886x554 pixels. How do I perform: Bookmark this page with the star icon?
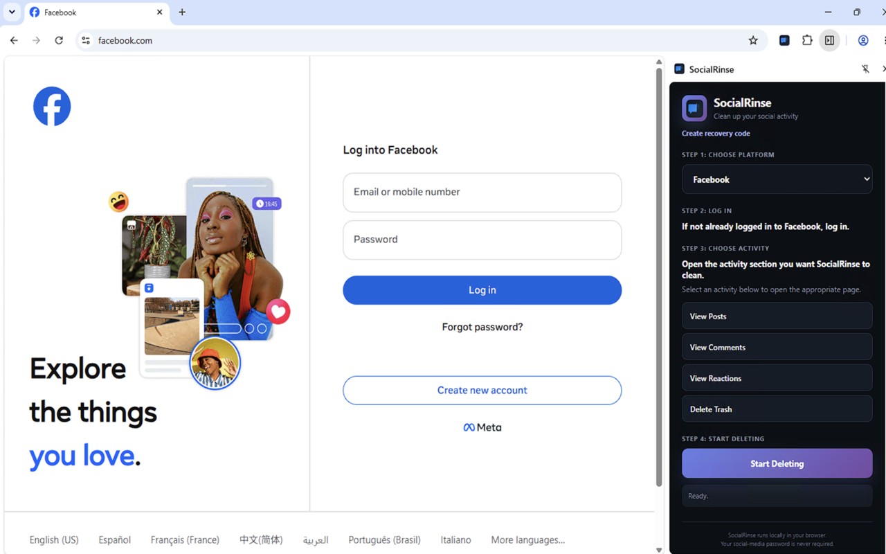click(x=753, y=40)
